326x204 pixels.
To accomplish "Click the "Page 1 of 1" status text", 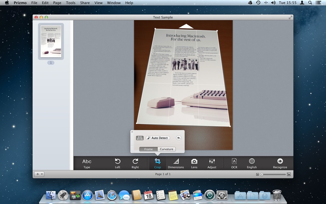I will [163, 174].
